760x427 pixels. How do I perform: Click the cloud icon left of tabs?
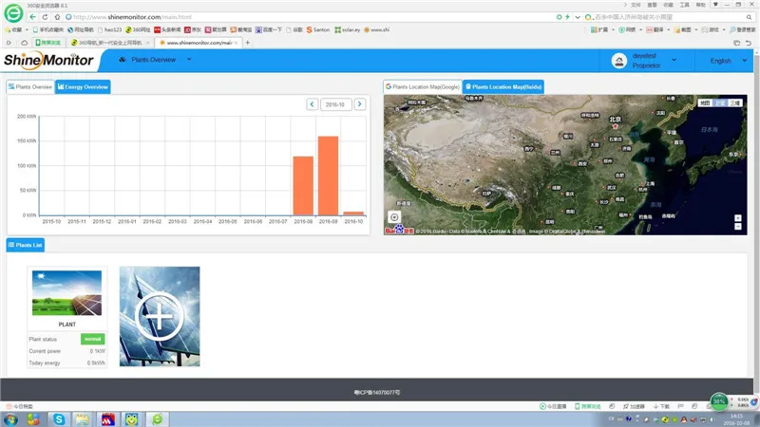[25, 43]
